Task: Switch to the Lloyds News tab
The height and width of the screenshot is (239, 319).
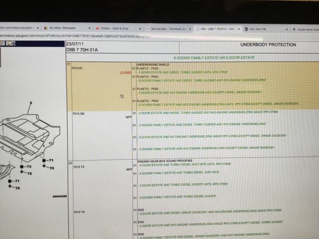Action: point(306,29)
